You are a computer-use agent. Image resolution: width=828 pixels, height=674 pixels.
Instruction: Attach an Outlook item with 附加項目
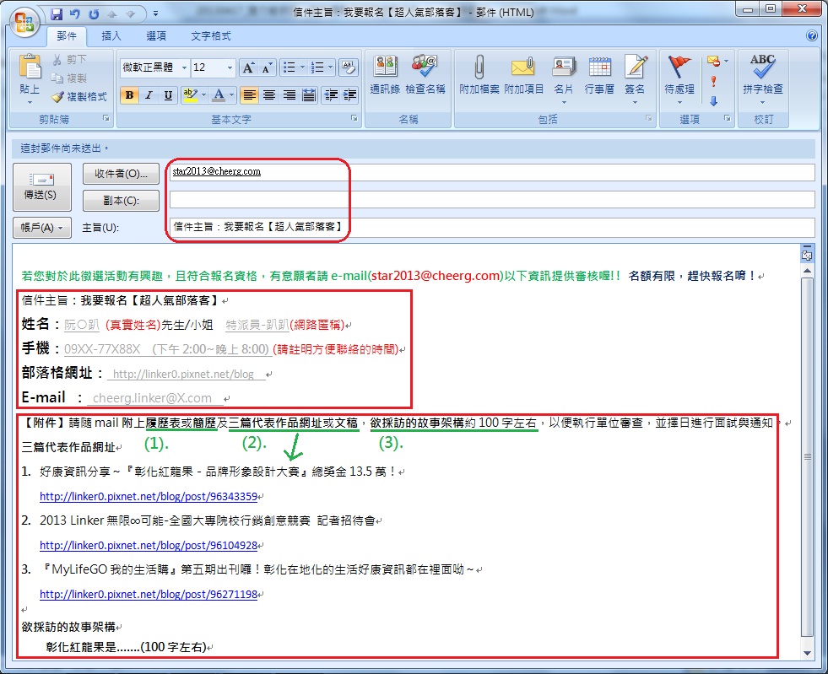coord(523,75)
